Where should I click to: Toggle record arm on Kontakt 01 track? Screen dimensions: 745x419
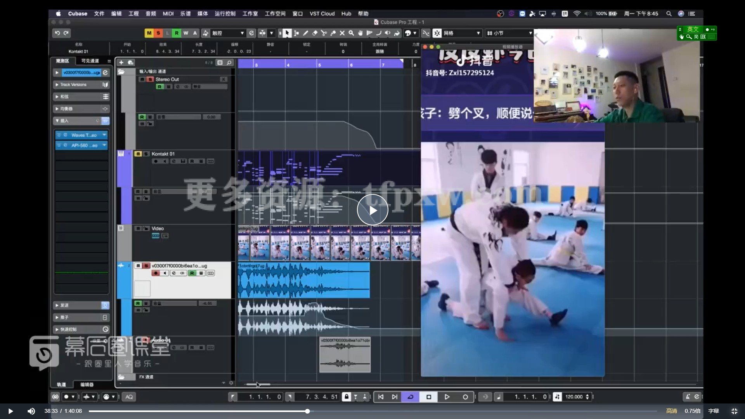pos(155,161)
